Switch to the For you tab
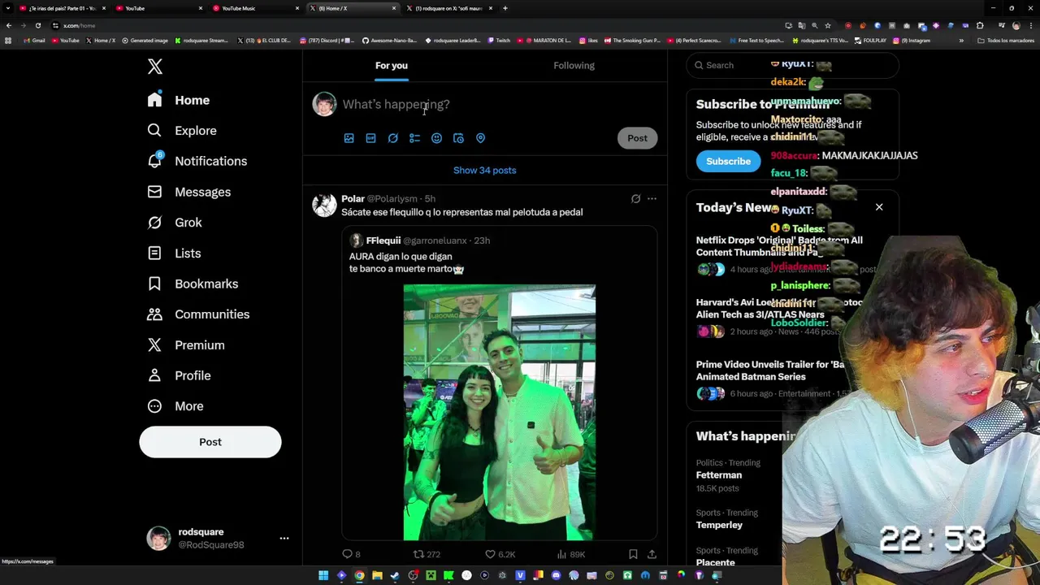The image size is (1040, 585). [392, 65]
